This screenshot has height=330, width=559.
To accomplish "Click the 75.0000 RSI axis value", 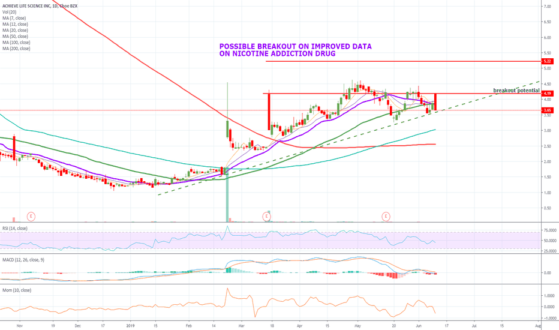I will coord(549,230).
